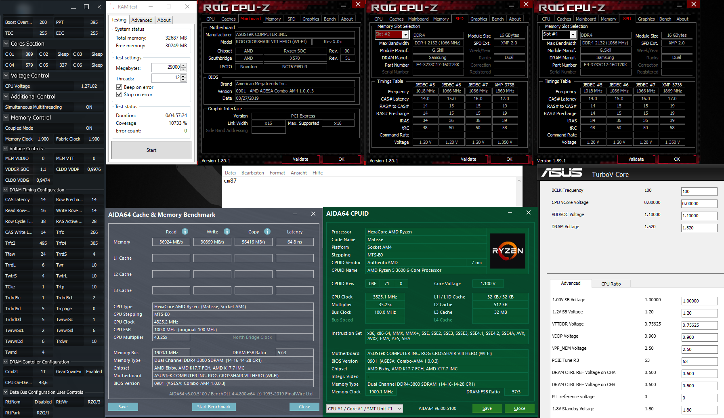Click Memory Clock value 1.900
The image size is (724, 418).
point(43,139)
